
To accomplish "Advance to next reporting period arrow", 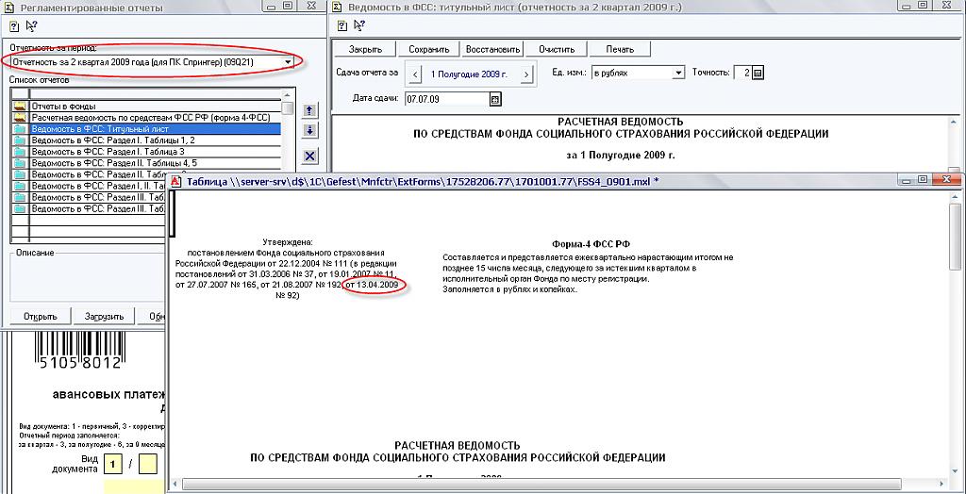I will 526,73.
